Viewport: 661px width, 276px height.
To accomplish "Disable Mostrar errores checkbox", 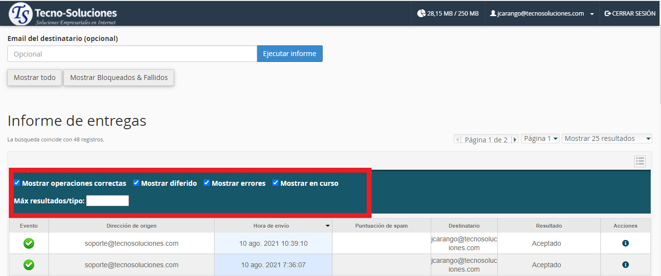I will coord(207,183).
